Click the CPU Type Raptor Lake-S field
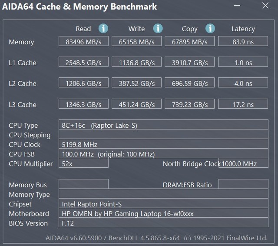278x246 pixels. (163, 126)
